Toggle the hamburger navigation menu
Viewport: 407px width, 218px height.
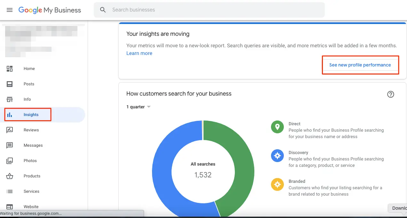pyautogui.click(x=9, y=10)
